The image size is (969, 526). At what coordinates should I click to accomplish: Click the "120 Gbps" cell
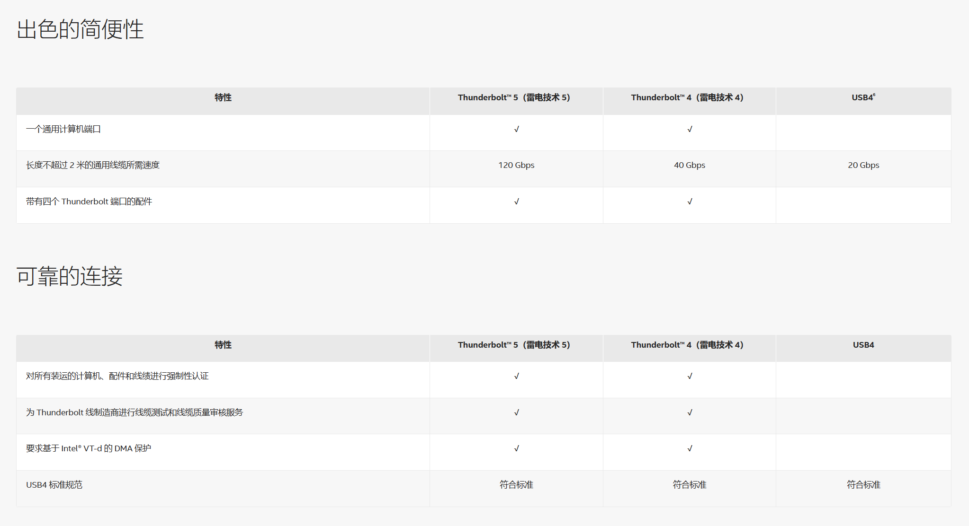(x=516, y=165)
